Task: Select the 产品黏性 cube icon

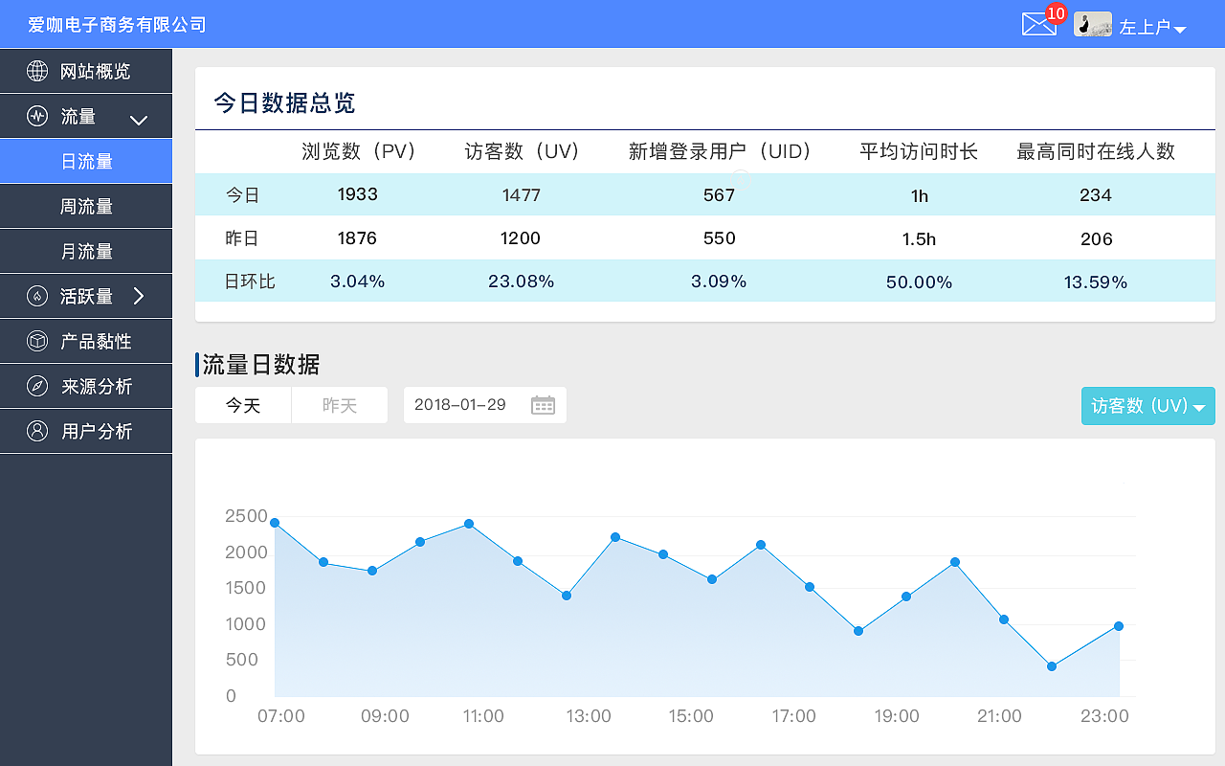Action: pos(35,341)
